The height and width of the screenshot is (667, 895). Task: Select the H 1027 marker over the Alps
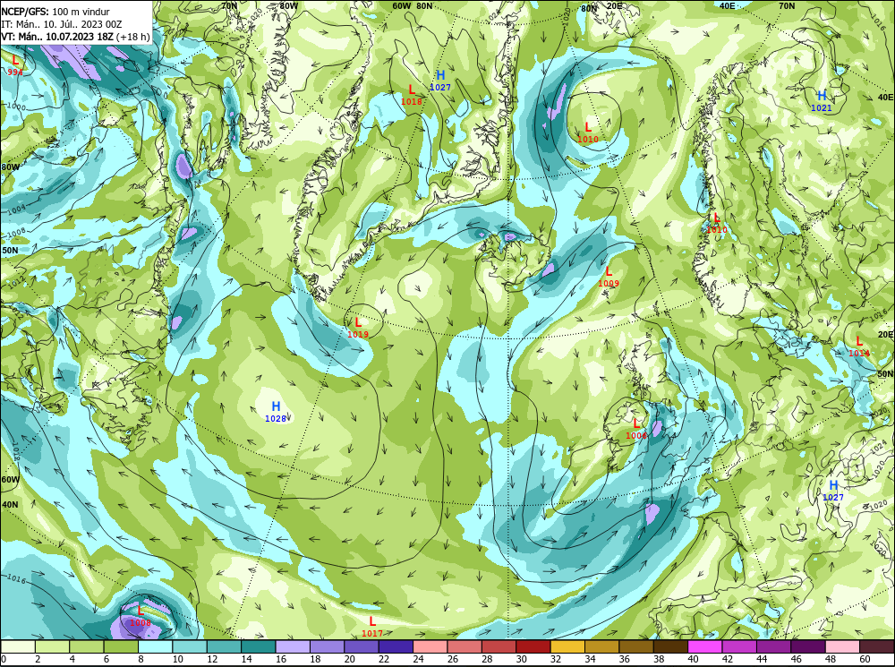(x=833, y=491)
